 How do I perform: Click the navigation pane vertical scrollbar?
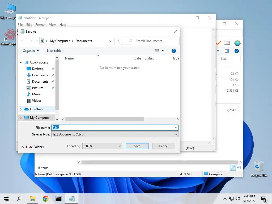[57, 85]
